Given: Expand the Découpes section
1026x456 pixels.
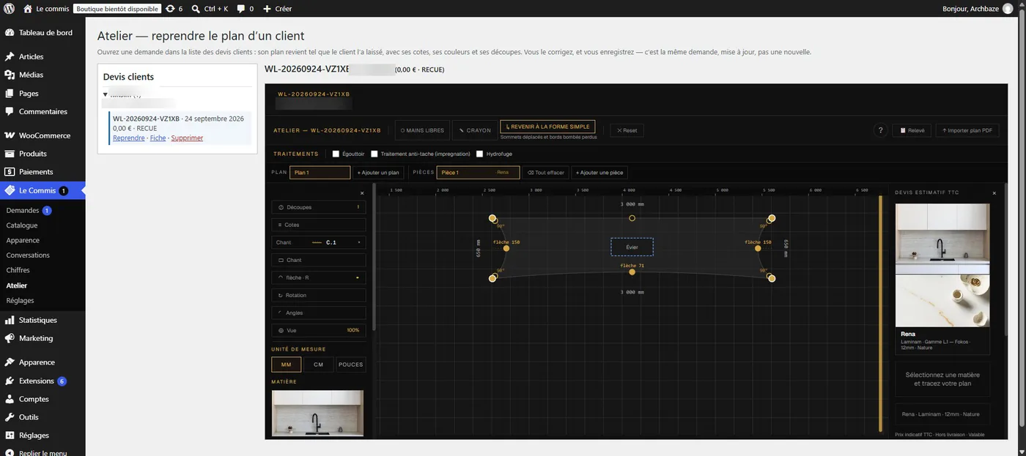Looking at the screenshot, I should click(x=318, y=207).
